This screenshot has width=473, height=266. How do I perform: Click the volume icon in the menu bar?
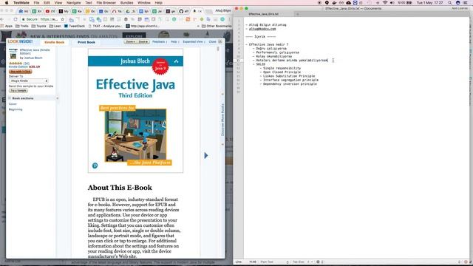tap(392, 3)
